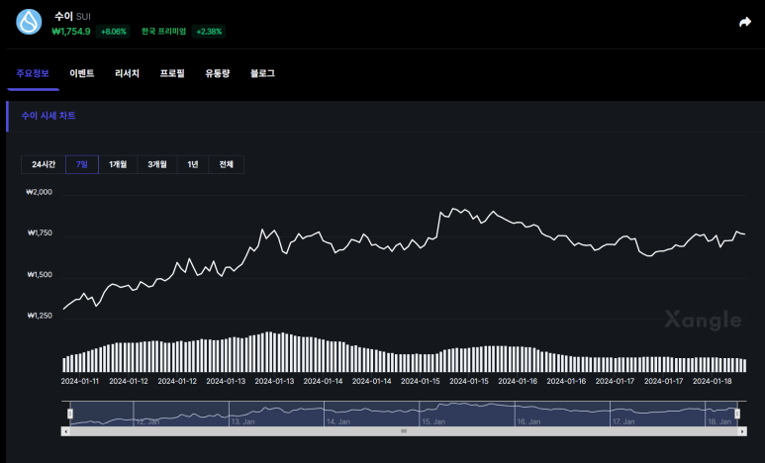Click the +2.38% premium badge
Viewport: 765px width, 463px height.
click(x=209, y=32)
